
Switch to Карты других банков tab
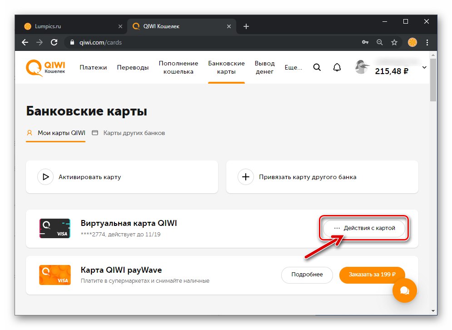point(129,133)
